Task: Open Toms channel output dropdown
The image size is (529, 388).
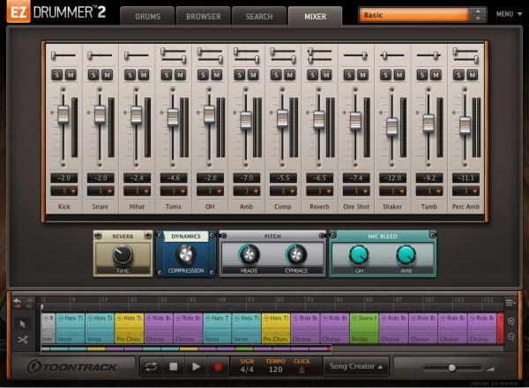Action: [174, 191]
